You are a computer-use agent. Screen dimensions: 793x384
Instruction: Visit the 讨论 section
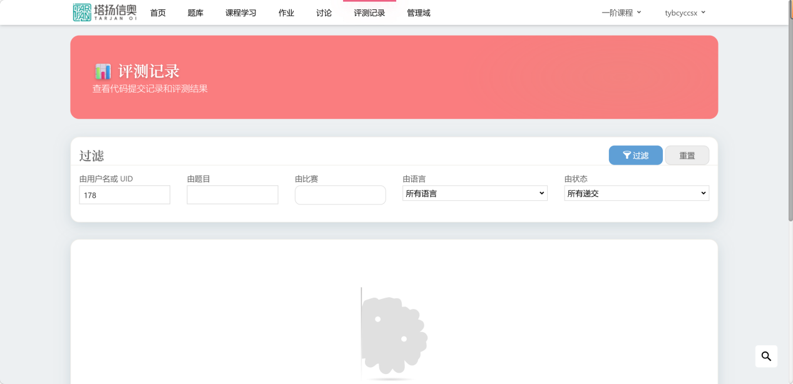324,12
